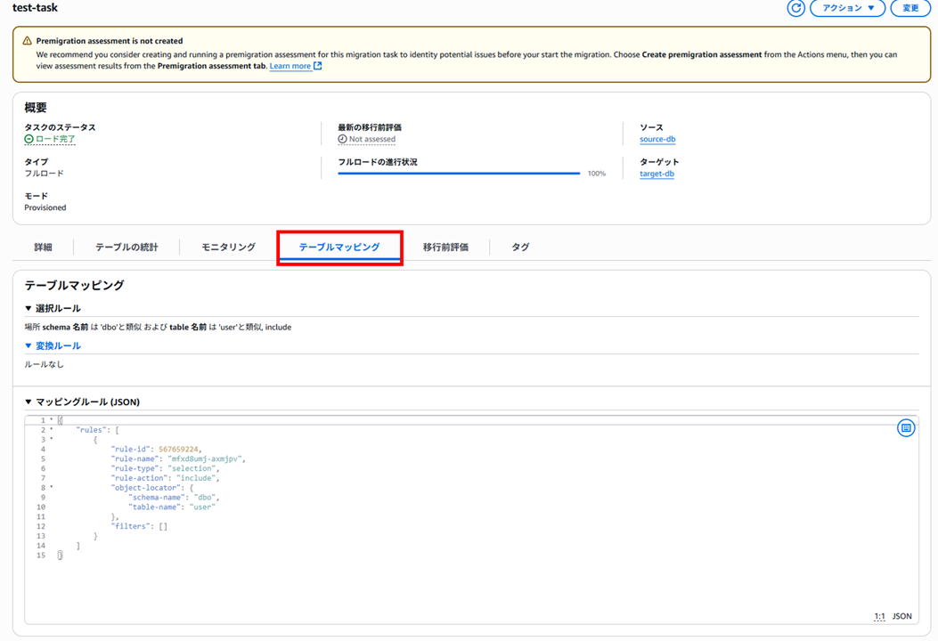Click the rule-name value "mfxd8umj-axmjpv"
Screen dimensions: 938x641
tap(205, 458)
